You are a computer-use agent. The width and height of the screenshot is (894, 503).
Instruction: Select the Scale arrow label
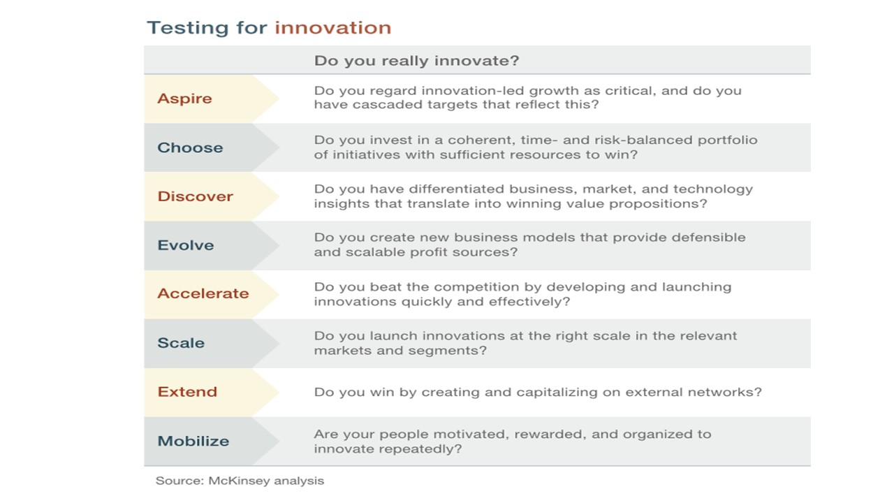pos(181,343)
